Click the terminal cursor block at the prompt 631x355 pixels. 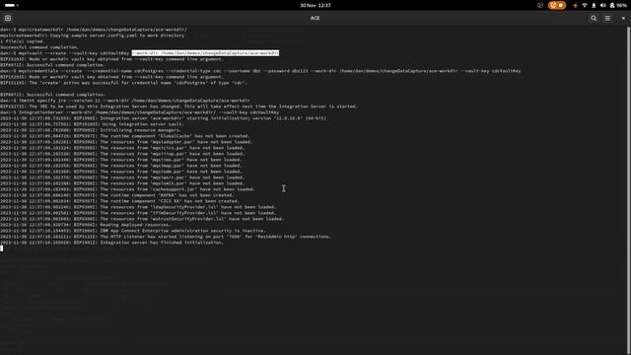click(2, 248)
